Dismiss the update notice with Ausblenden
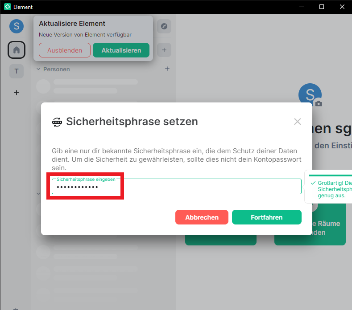The height and width of the screenshot is (310, 352). [65, 50]
